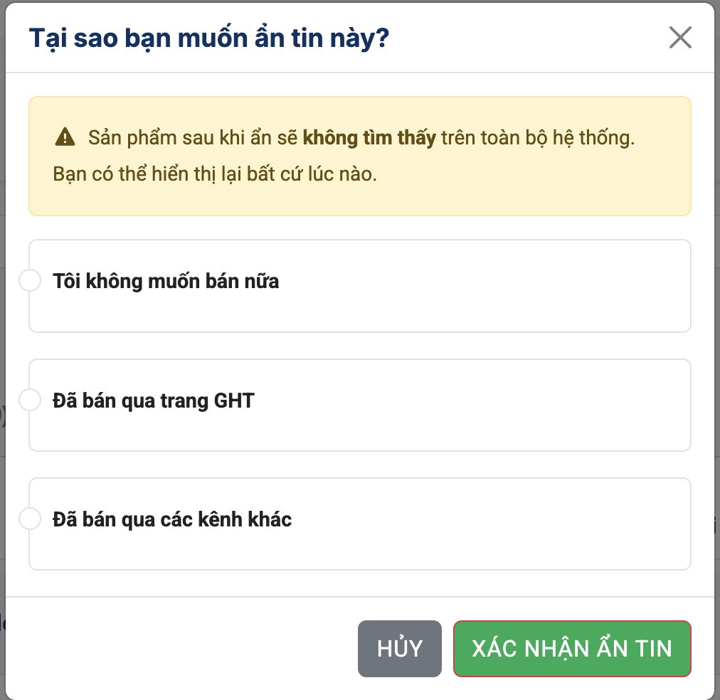This screenshot has width=720, height=700.
Task: Click 'Sản phẩm sau khi ẩn sẽ' warning text
Action: (x=193, y=138)
